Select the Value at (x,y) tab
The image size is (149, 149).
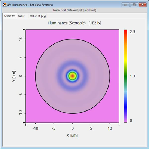(x=38, y=16)
